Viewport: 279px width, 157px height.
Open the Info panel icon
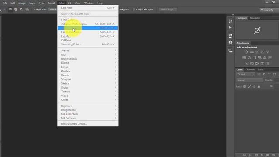click(x=231, y=42)
